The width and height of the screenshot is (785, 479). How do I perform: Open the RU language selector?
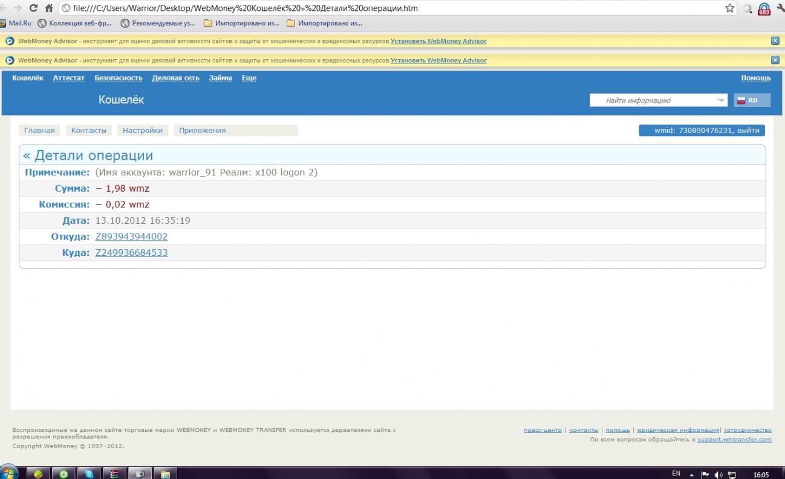pos(752,100)
